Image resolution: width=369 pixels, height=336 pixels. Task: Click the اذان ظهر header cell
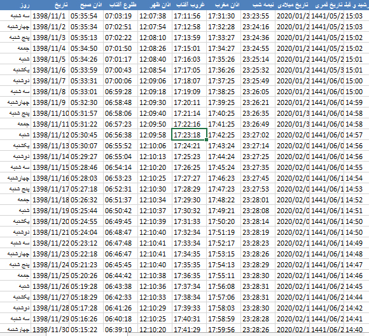coord(155,4)
